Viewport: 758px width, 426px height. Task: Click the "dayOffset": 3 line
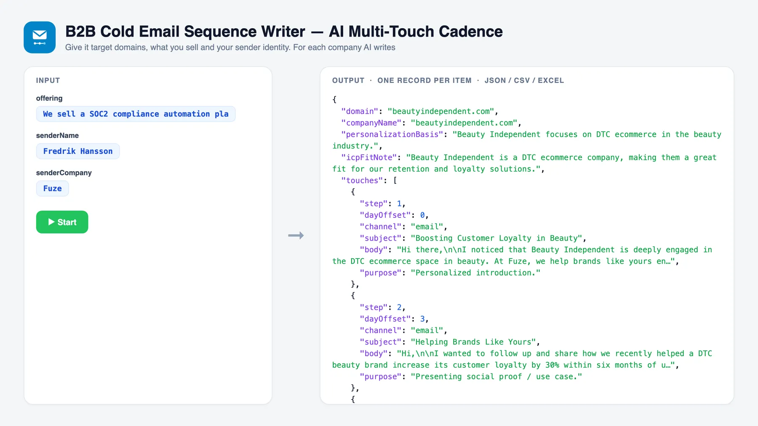click(394, 319)
